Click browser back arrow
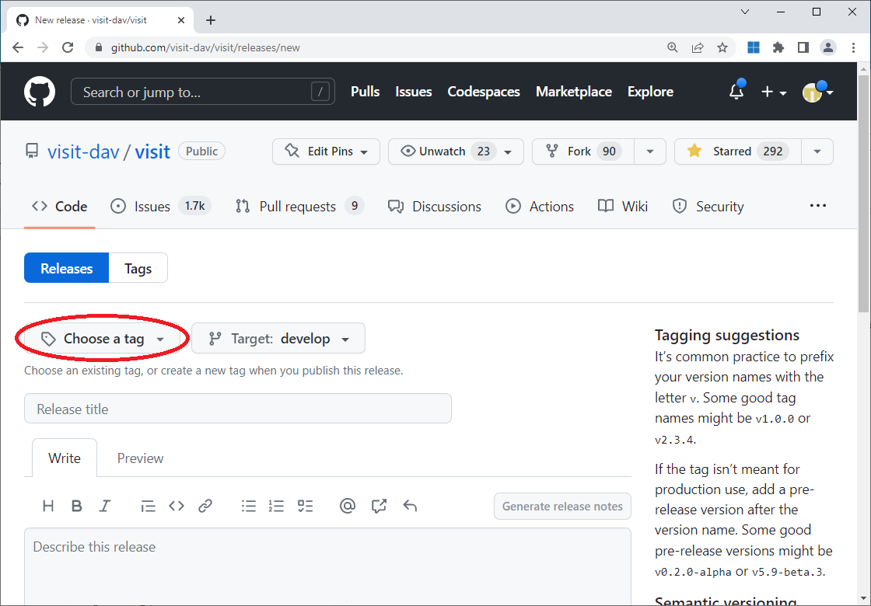This screenshot has width=871, height=606. 18,47
